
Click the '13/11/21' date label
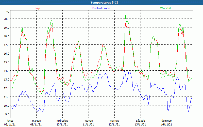140,124
